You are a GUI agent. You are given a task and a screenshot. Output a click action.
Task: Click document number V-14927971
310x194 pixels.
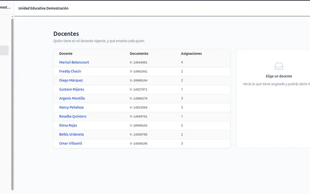[x=138, y=90]
